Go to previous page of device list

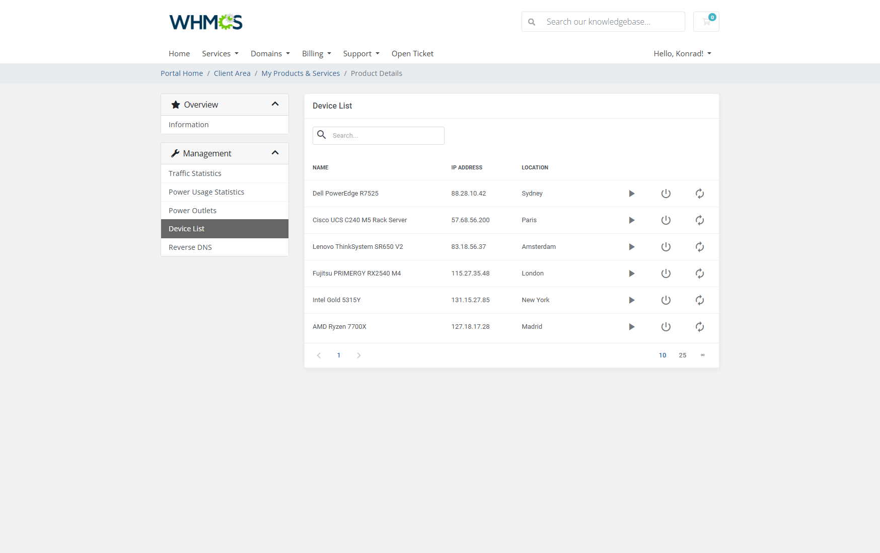tap(319, 355)
